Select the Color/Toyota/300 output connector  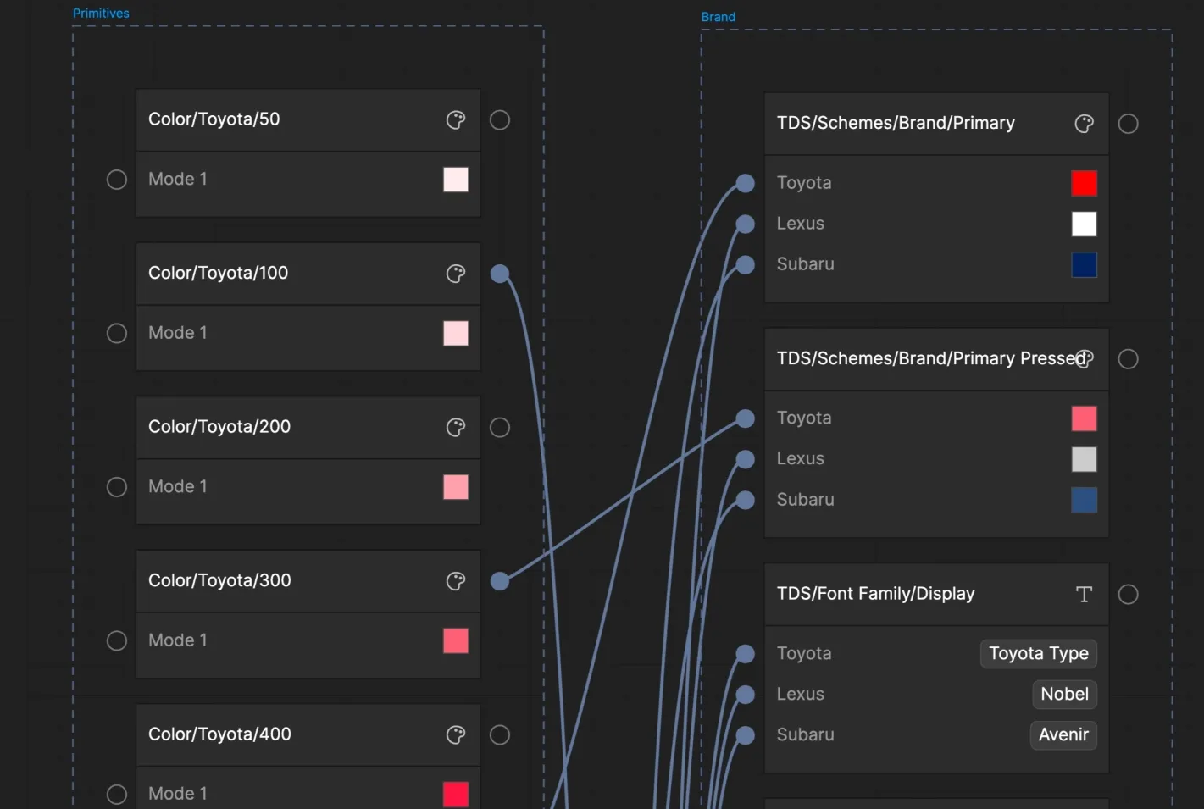pos(500,581)
